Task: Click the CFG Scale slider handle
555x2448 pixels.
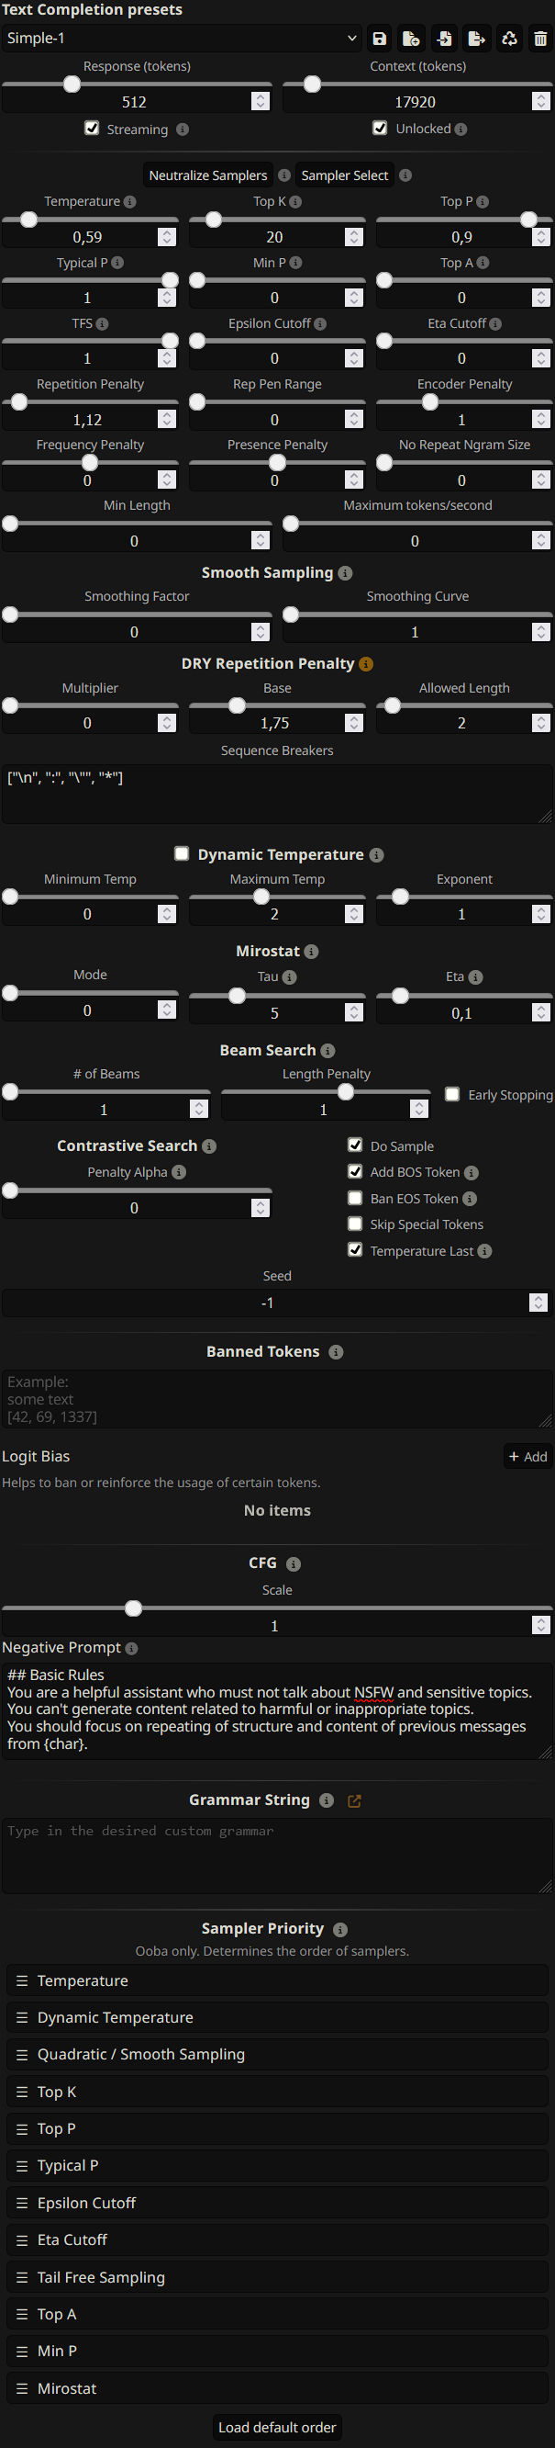Action: (134, 1608)
